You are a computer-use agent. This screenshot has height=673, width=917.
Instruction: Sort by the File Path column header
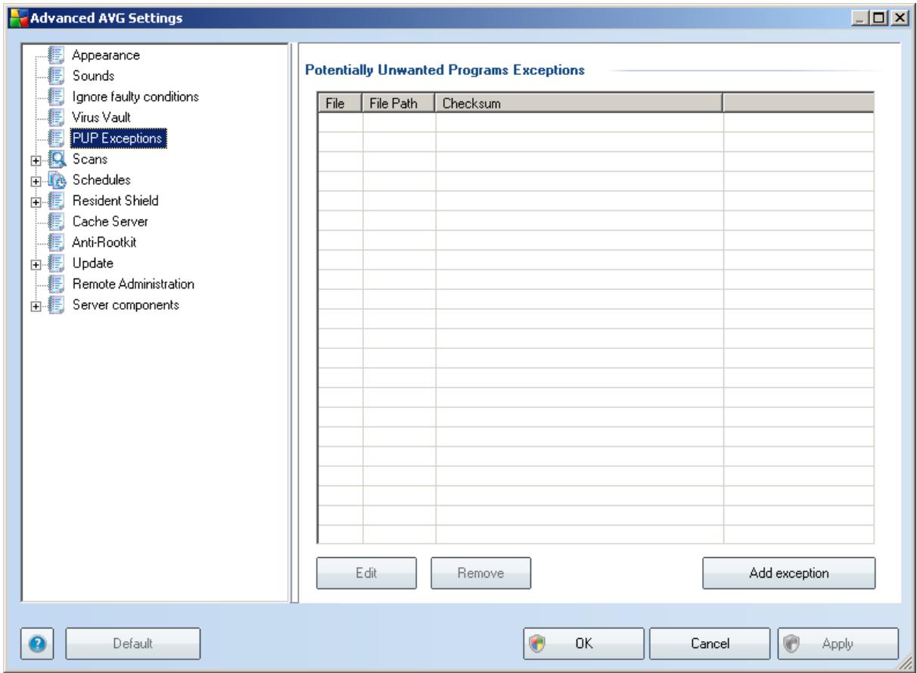(x=399, y=102)
